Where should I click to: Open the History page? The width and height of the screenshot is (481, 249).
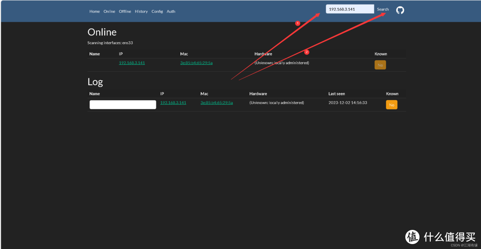141,11
